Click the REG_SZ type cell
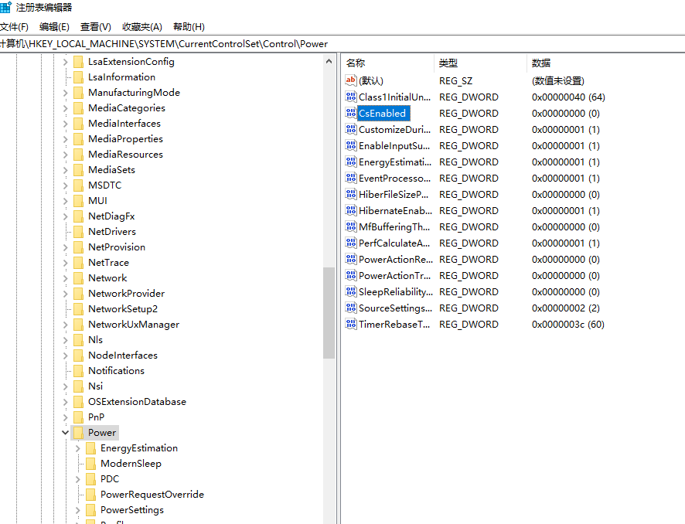 pyautogui.click(x=455, y=81)
